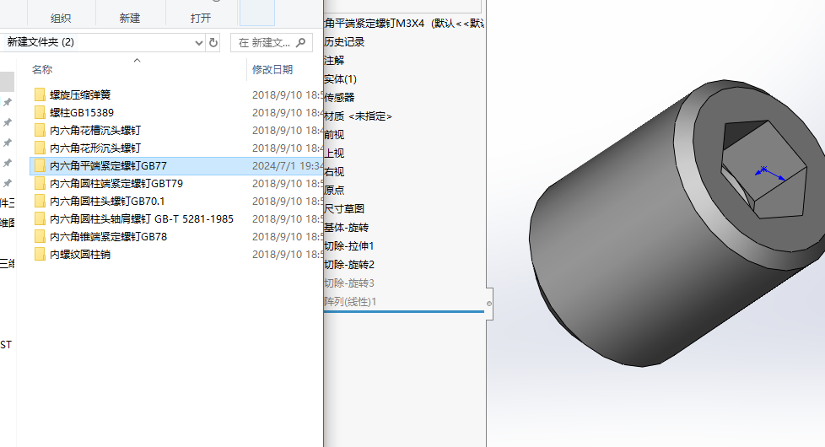Select the M3X4 part root node
This screenshot has height=447, width=825.
pos(404,23)
